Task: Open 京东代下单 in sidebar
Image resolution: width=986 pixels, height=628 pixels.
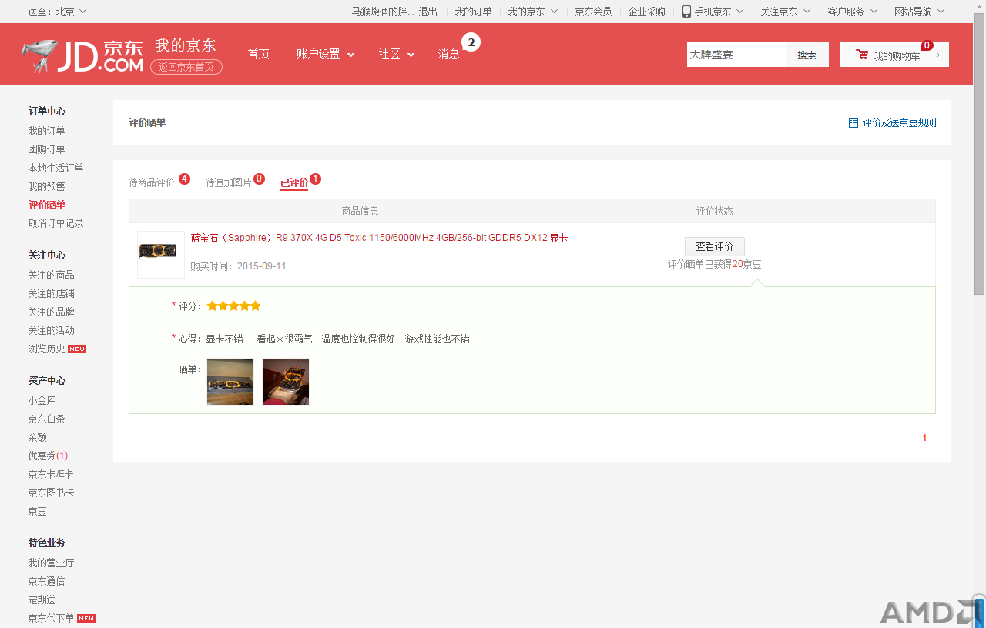Action: click(x=52, y=618)
